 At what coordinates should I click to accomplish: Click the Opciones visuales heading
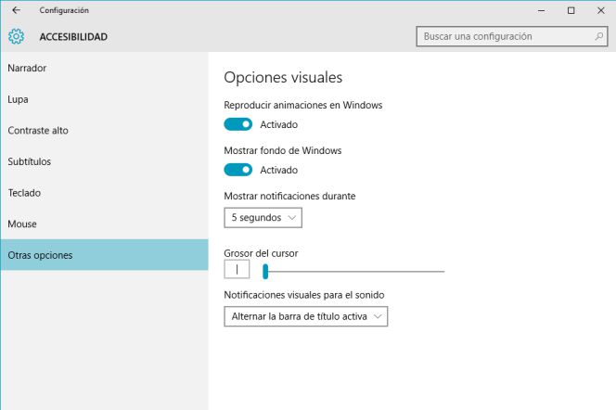pyautogui.click(x=283, y=77)
